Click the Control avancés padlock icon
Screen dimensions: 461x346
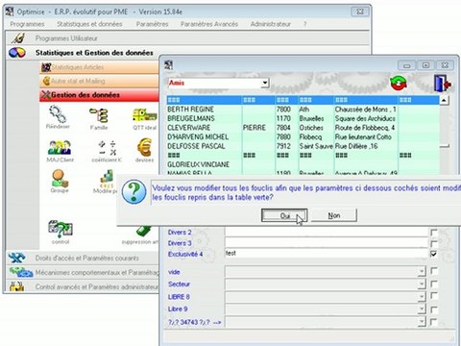coord(16,286)
